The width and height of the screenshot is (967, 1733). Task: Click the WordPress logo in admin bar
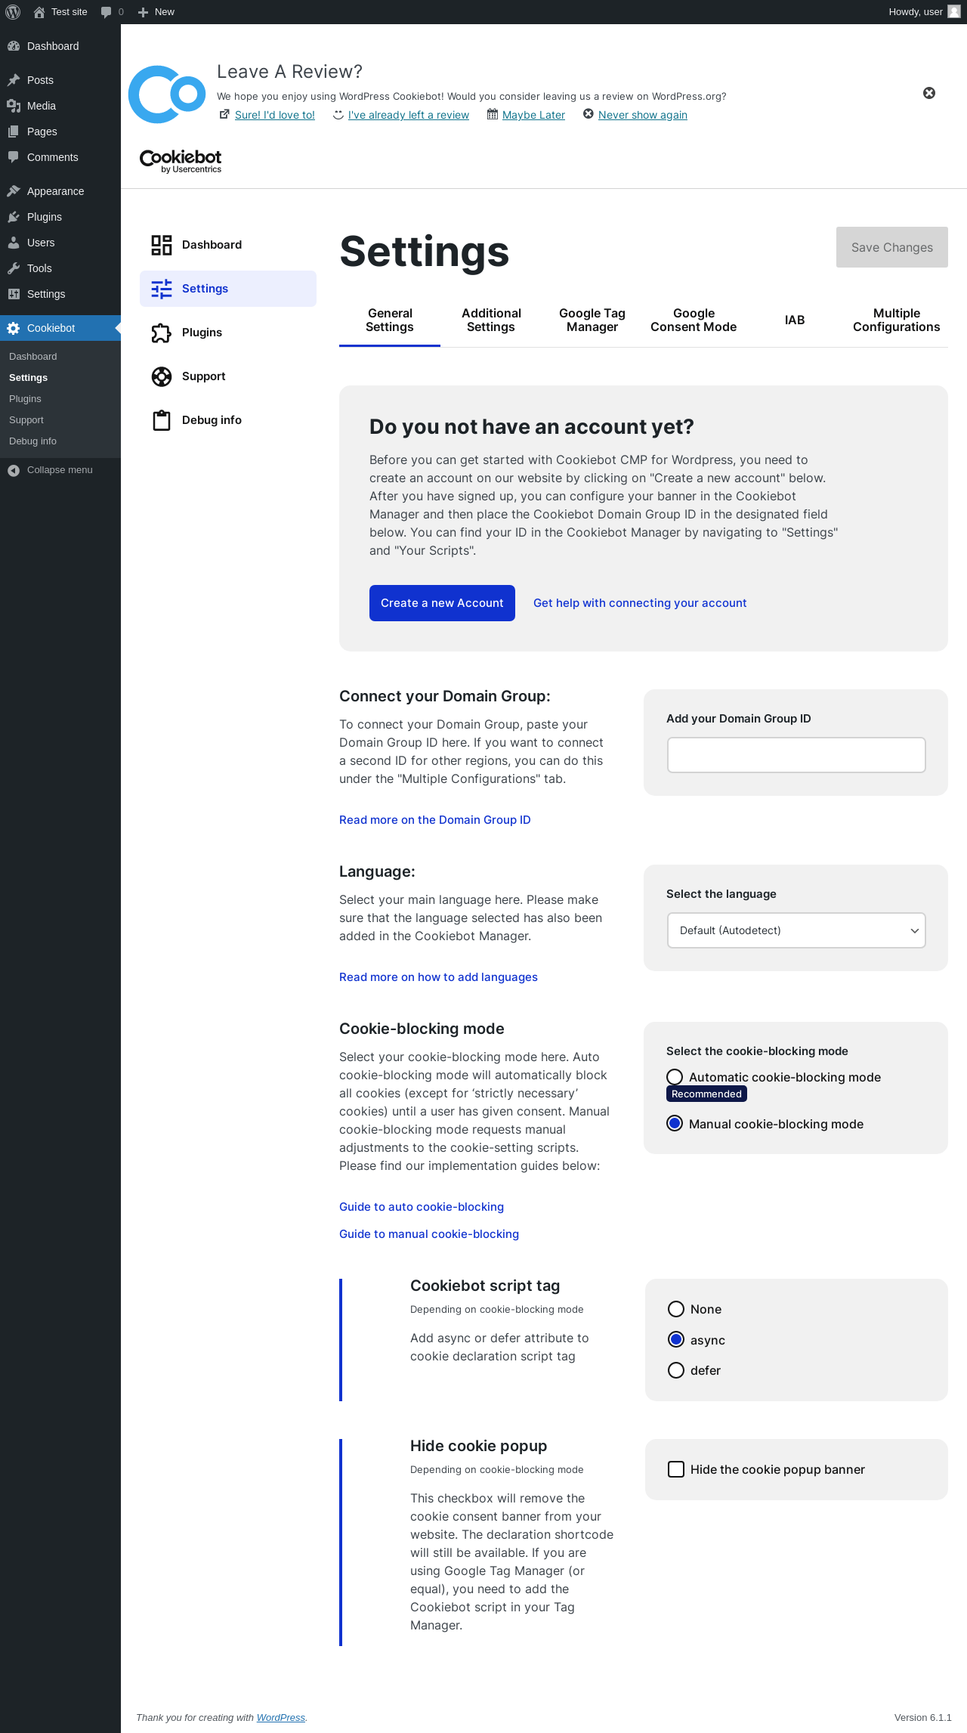pos(13,12)
